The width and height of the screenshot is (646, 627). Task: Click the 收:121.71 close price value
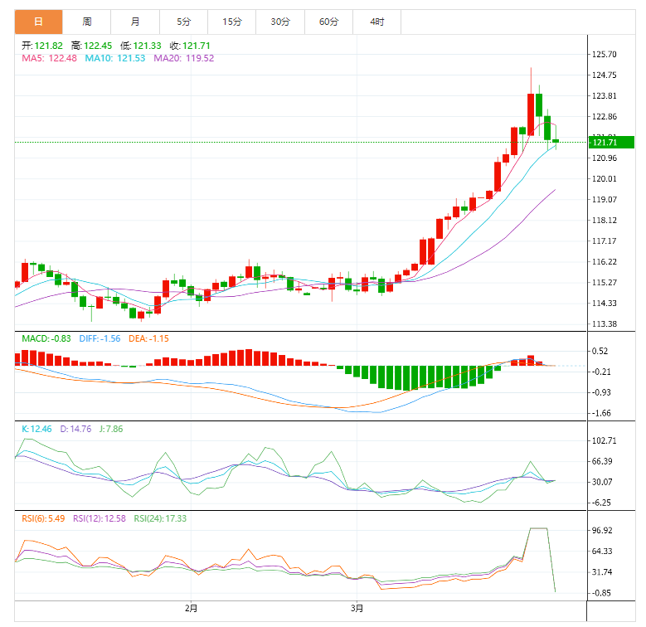click(190, 46)
